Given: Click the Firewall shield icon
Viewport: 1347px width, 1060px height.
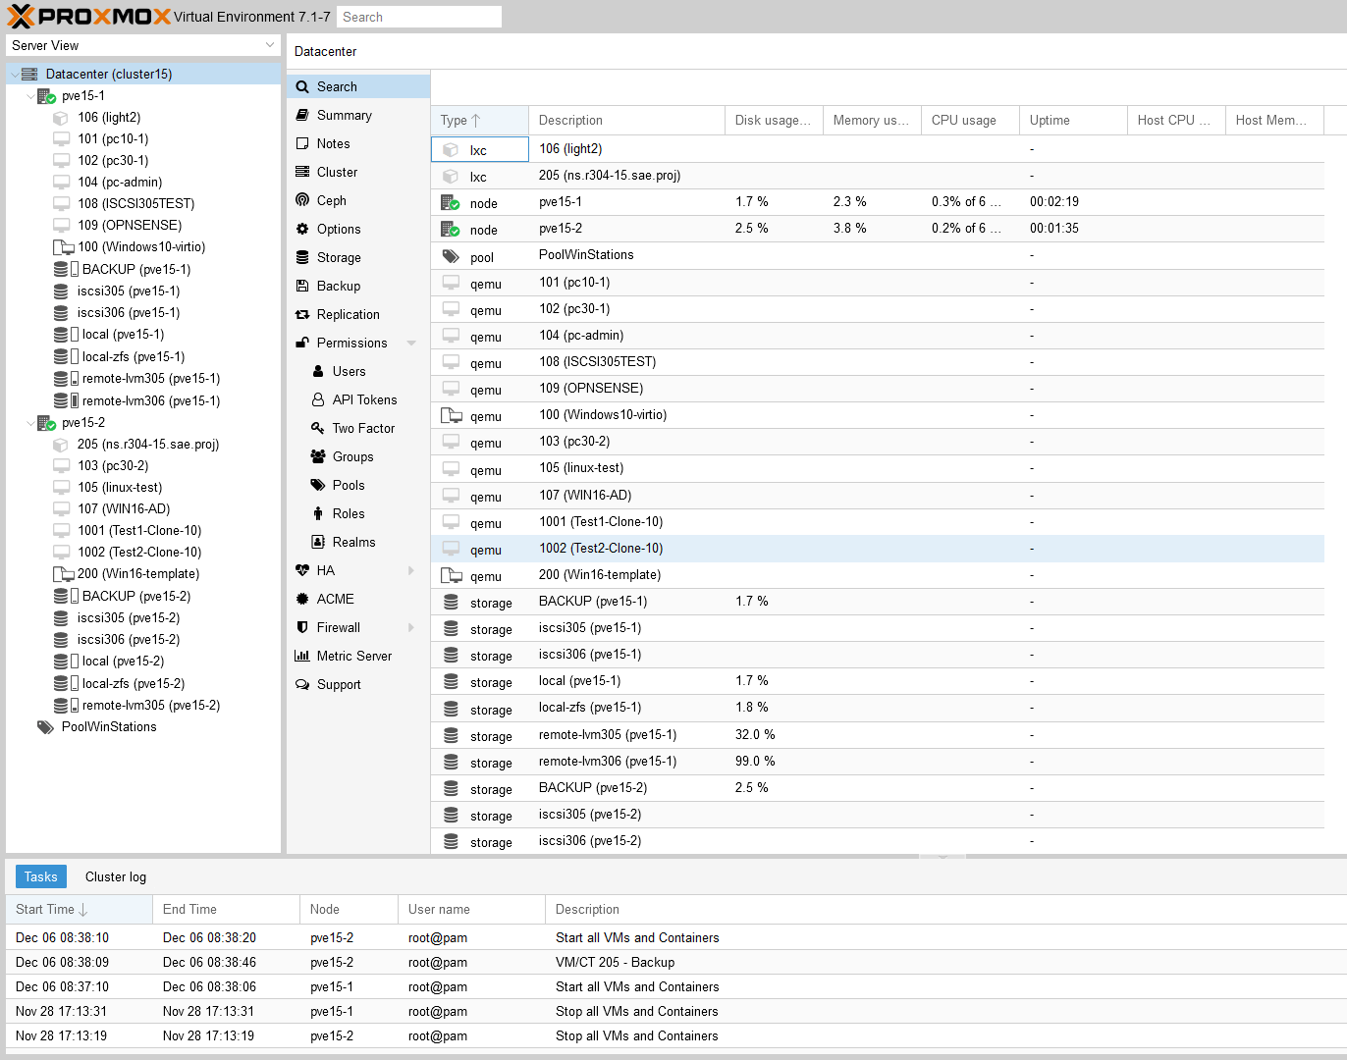Looking at the screenshot, I should [302, 627].
